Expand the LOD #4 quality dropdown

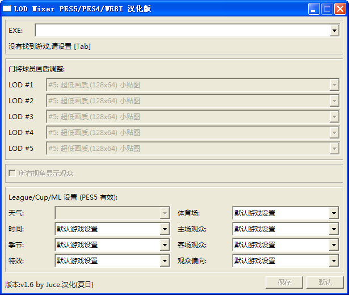click(334, 133)
